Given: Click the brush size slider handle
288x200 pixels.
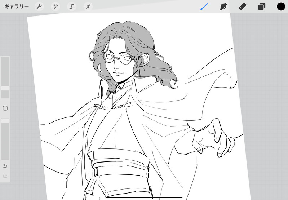Looking at the screenshot, I should 5,89.
